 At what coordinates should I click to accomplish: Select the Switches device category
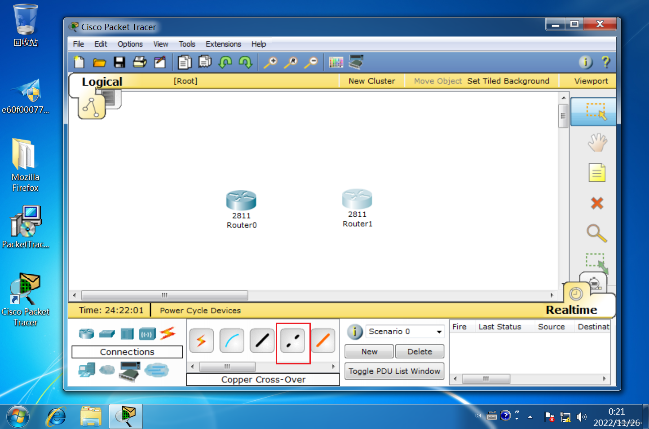click(x=107, y=333)
